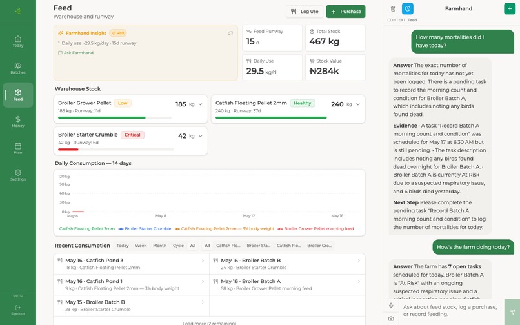The image size is (520, 325).
Task: Click the Broiler Grower Pellet stock progress bar
Action: tap(115, 118)
